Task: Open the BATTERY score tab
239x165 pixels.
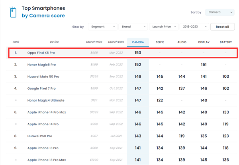Action: tap(225, 42)
